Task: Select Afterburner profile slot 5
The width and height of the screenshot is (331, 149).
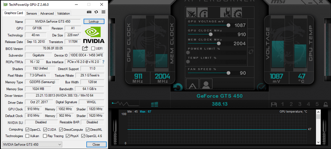Action: 317,104
